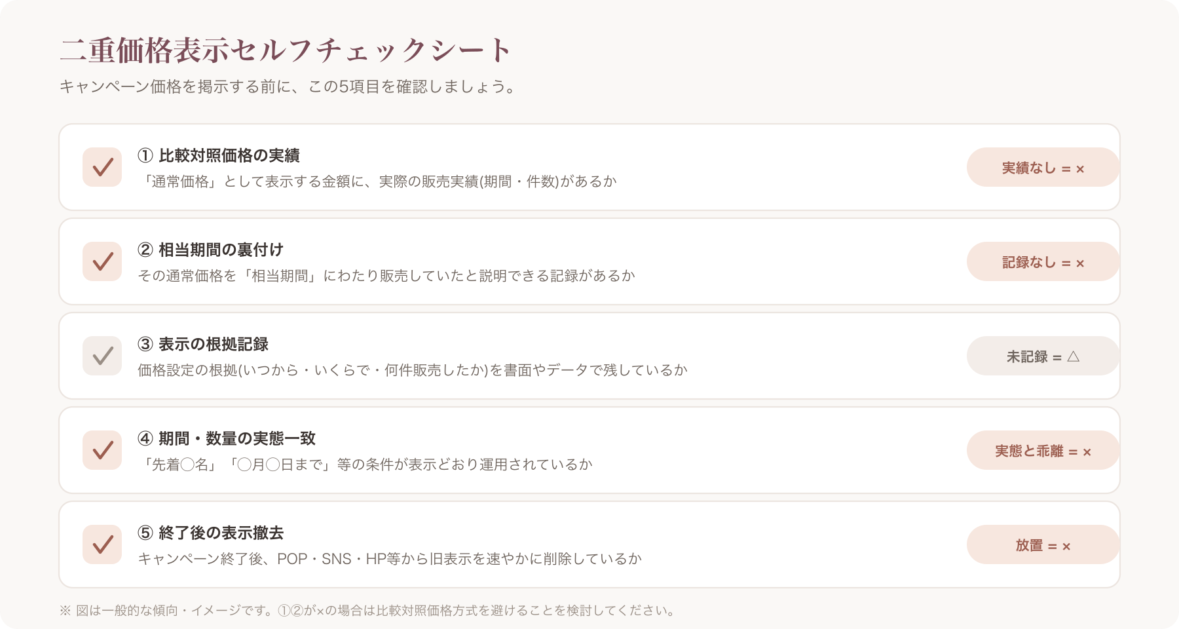Click description text mentioning POP・SNS・HP
Viewport: 1179px width, 629px height.
(x=390, y=559)
